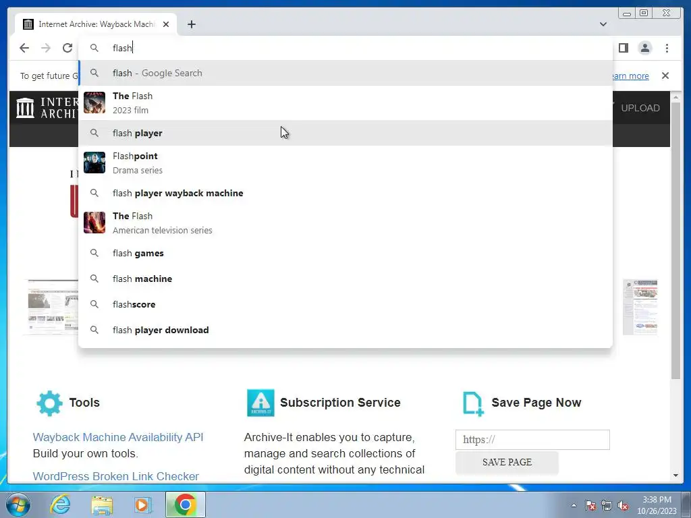Screen dimensions: 691x518
Task: Choose 'flash - Google Search' suggestion
Action: click(x=346, y=73)
